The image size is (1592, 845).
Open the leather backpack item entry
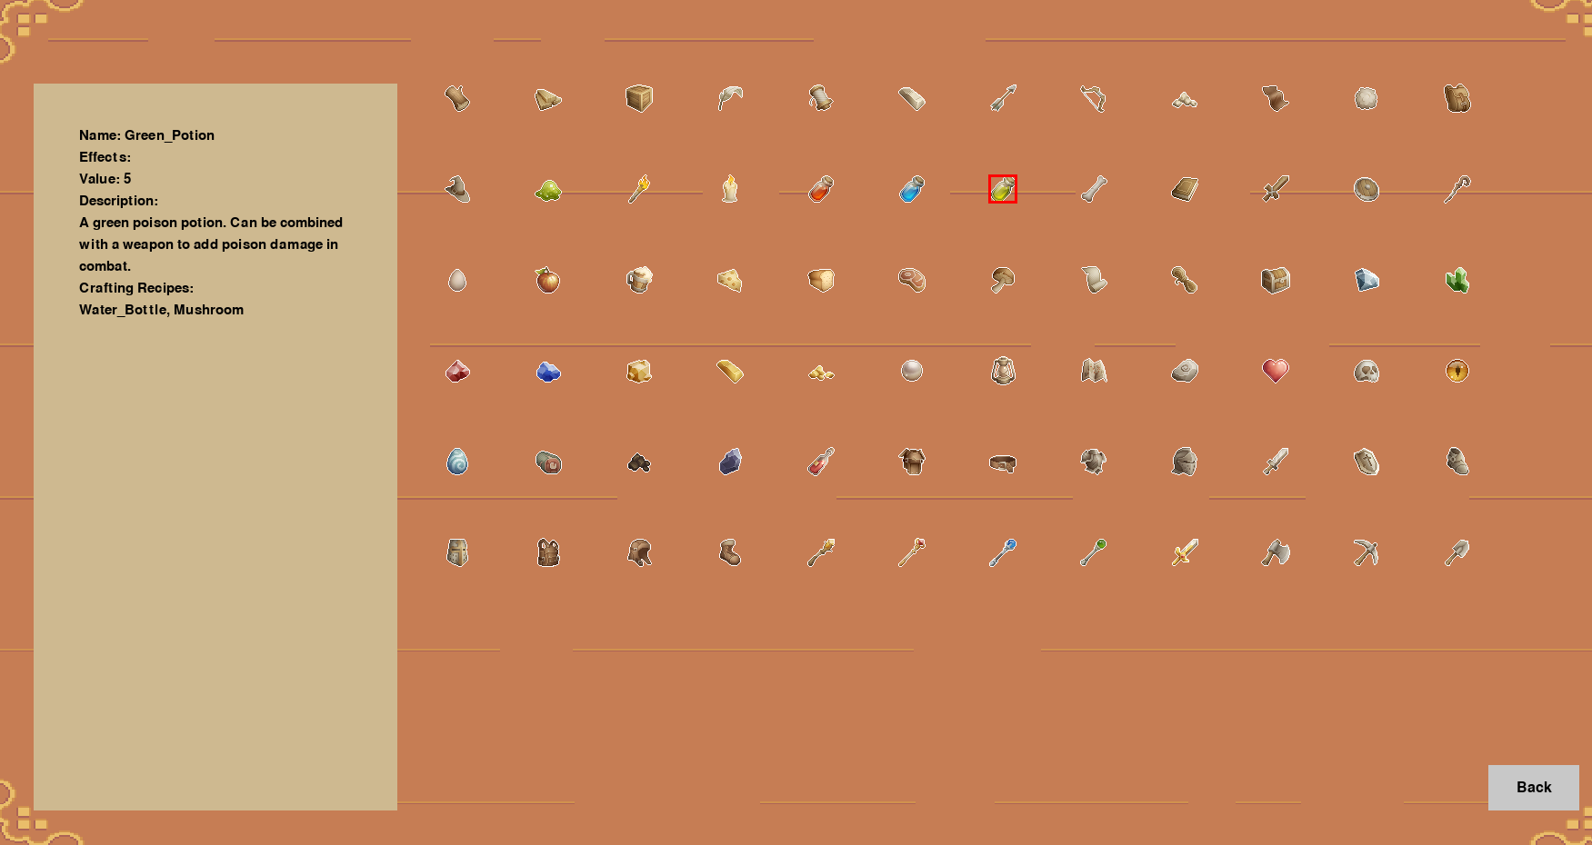pos(1457,98)
